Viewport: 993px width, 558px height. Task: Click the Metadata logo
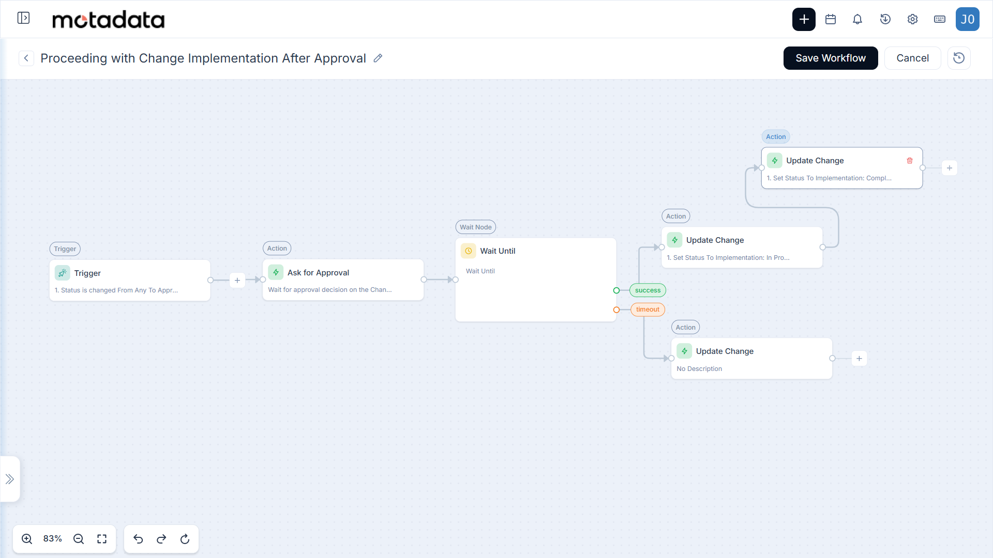(109, 19)
